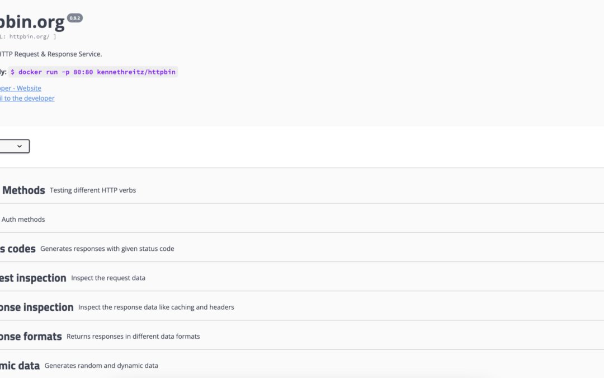604x378 pixels.
Task: Expand the Status codes section
Action: pos(18,249)
